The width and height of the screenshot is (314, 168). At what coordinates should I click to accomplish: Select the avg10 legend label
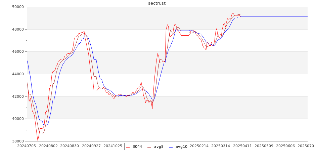tap(181, 147)
